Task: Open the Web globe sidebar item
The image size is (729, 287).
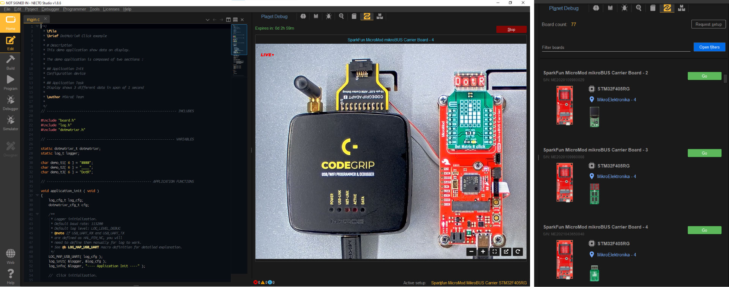Action: point(10,256)
